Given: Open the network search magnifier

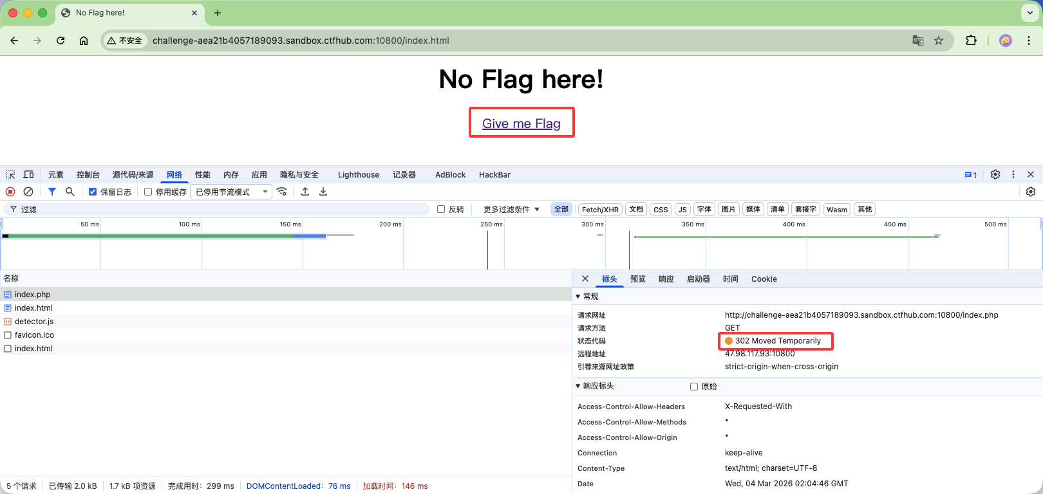Looking at the screenshot, I should point(70,192).
